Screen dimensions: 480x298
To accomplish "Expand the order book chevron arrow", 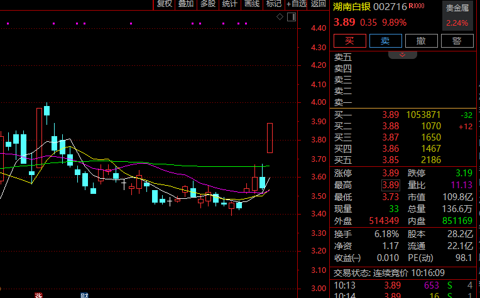I will click(x=403, y=55).
